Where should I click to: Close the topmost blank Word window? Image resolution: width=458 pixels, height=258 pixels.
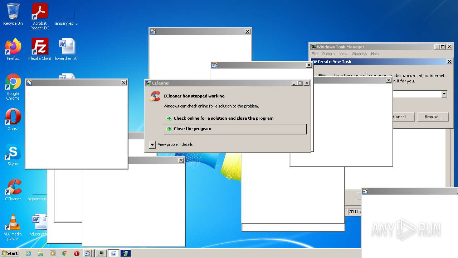248,32
